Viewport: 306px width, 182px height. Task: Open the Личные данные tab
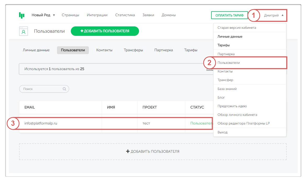36,50
